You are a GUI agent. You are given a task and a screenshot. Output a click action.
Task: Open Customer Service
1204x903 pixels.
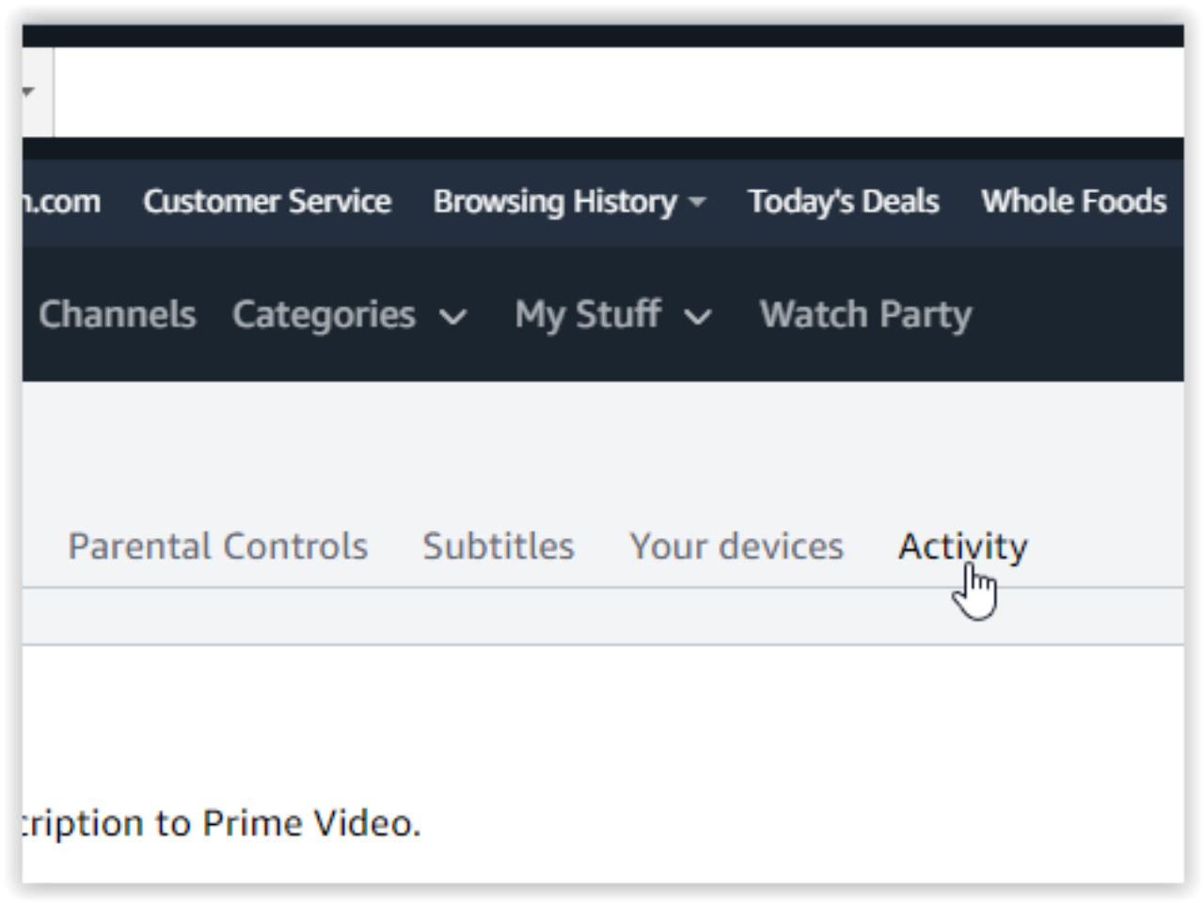(x=267, y=200)
